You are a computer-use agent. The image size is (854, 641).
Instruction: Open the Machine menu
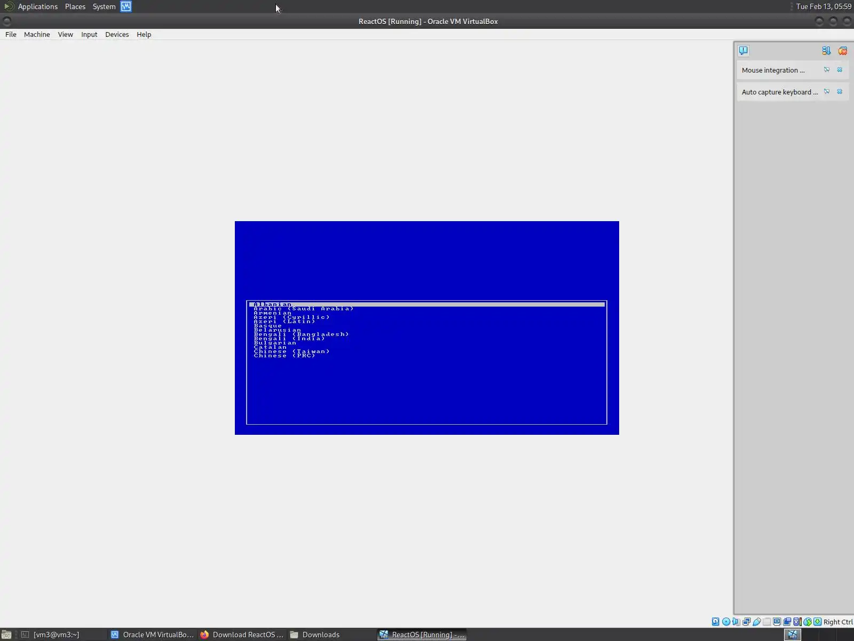coord(37,34)
